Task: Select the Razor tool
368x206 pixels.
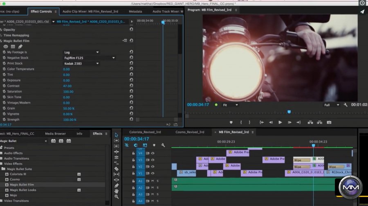Action: click(117, 169)
